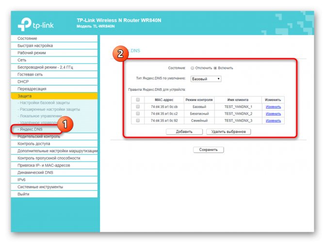Click MAC address 74:d4:35:a1:0c:92

pyautogui.click(x=164, y=121)
